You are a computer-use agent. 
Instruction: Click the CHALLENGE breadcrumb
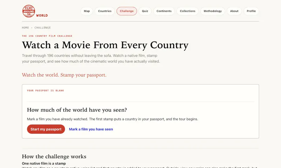43,28
